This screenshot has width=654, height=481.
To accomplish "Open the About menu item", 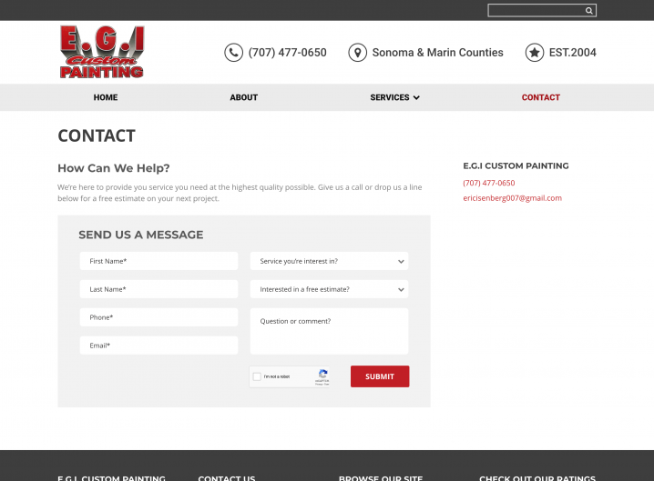I will coord(243,97).
